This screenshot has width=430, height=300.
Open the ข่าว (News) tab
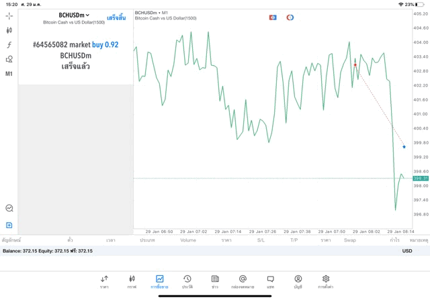pyautogui.click(x=215, y=282)
